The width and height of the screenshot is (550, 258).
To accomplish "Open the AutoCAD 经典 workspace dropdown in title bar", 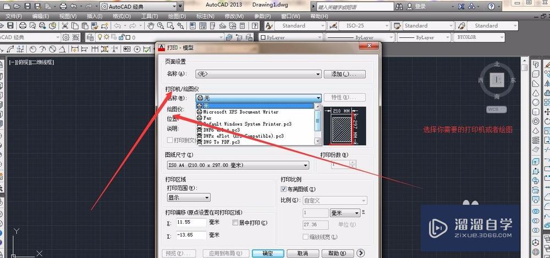I will point(139,6).
